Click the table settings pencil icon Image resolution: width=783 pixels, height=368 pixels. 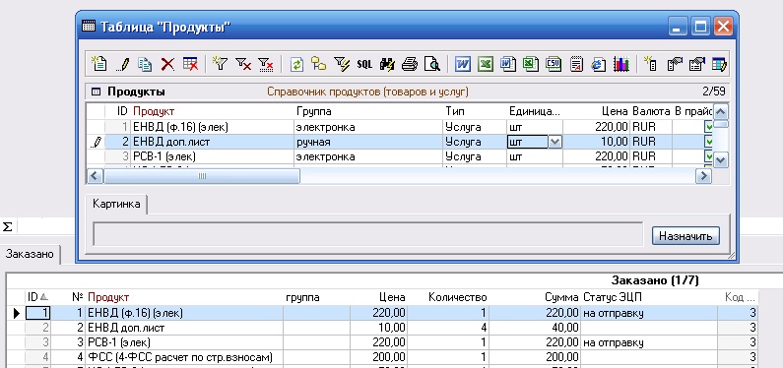(x=719, y=64)
